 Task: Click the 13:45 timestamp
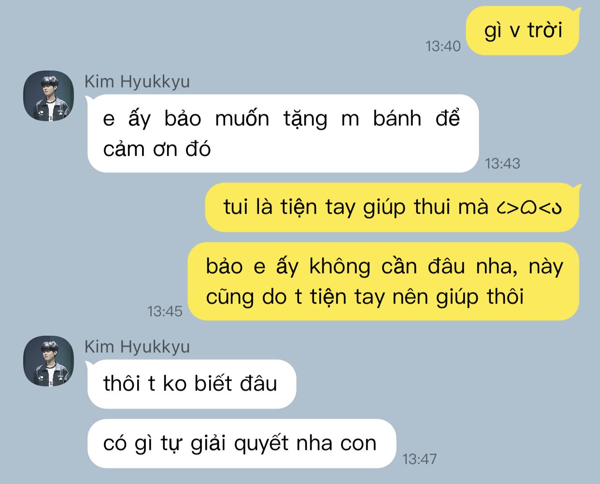click(165, 311)
